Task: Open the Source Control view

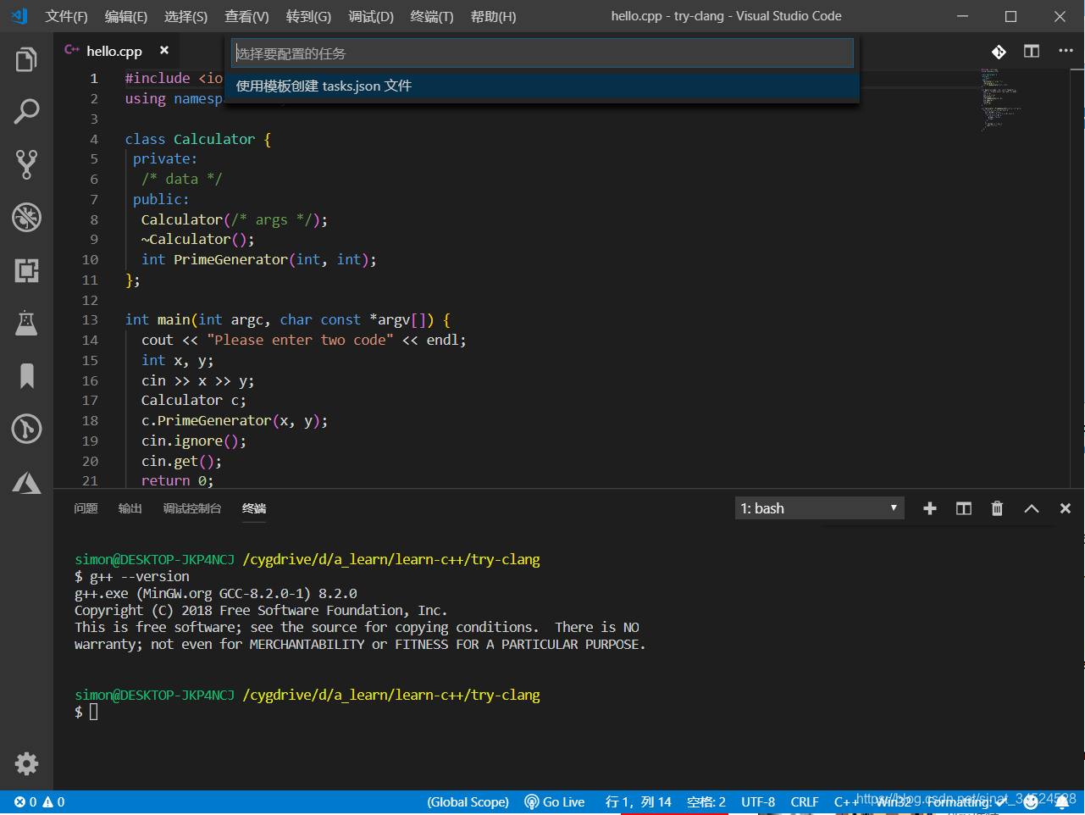Action: tap(26, 164)
